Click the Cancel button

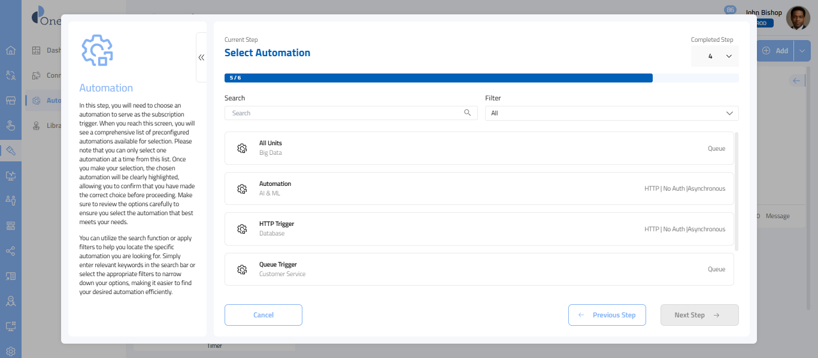click(263, 315)
